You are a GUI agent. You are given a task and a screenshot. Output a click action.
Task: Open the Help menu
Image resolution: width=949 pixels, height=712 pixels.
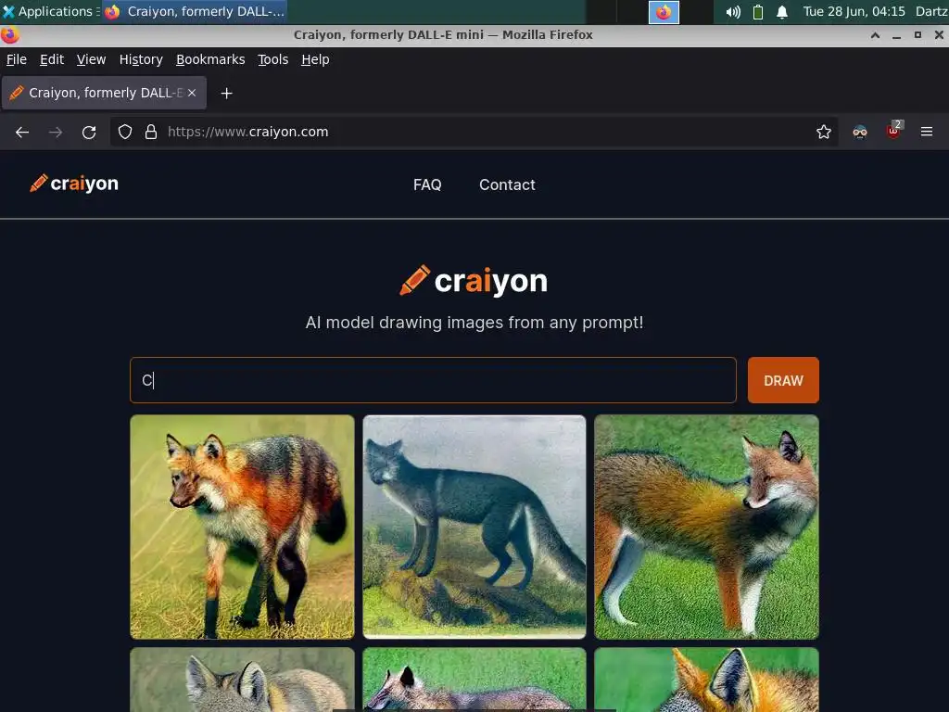pos(315,59)
